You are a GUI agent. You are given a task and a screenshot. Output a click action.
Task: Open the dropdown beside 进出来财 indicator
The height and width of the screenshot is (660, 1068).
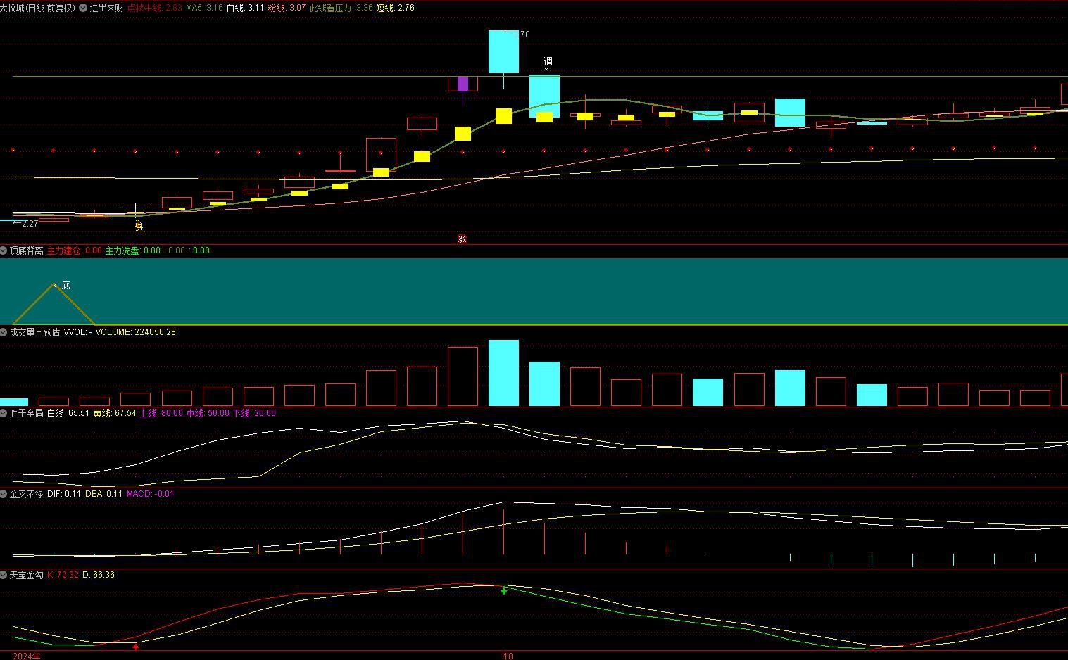84,8
